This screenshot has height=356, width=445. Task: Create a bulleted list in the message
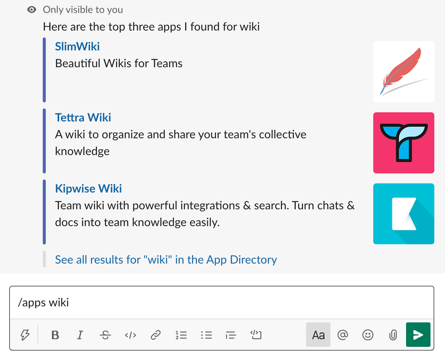(x=206, y=335)
